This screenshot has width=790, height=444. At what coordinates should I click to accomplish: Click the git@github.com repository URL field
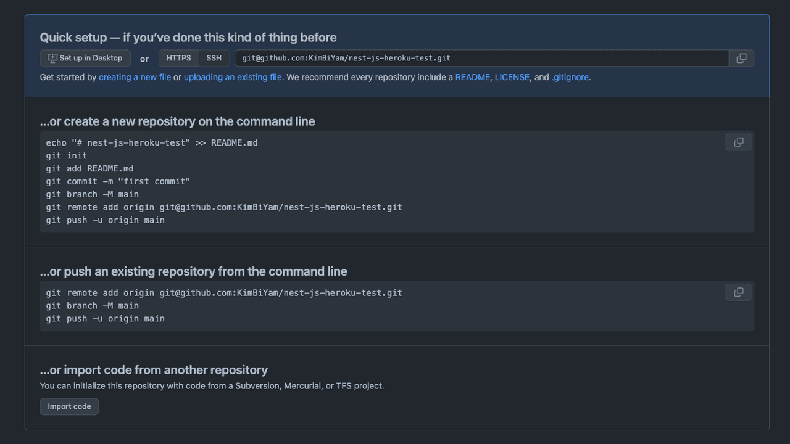tap(481, 58)
